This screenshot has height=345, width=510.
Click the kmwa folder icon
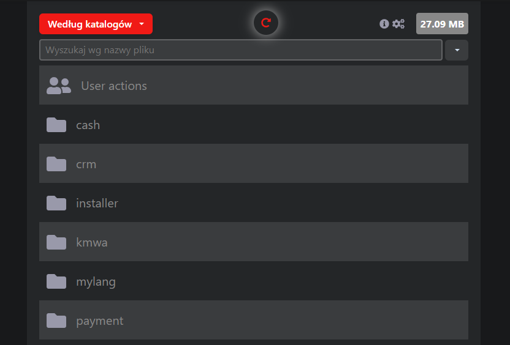click(56, 242)
